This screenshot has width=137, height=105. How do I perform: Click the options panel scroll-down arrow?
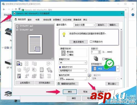click(x=121, y=79)
